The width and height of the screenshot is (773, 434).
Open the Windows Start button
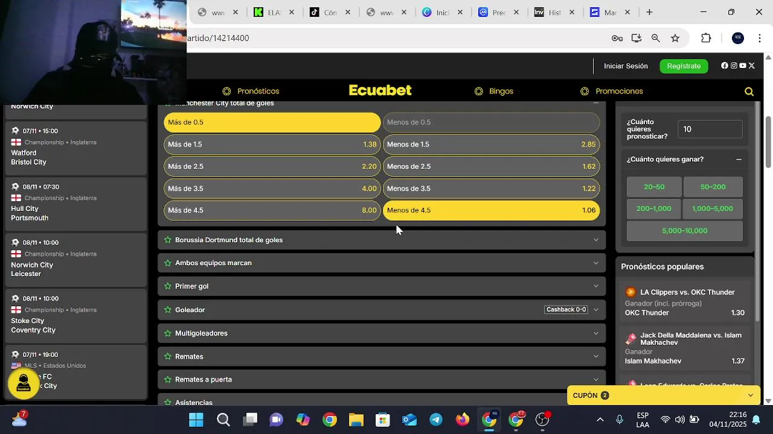click(x=196, y=420)
